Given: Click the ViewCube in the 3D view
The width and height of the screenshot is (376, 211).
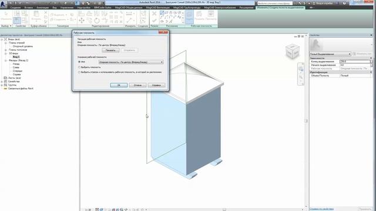Looking at the screenshot, I should click(293, 51).
